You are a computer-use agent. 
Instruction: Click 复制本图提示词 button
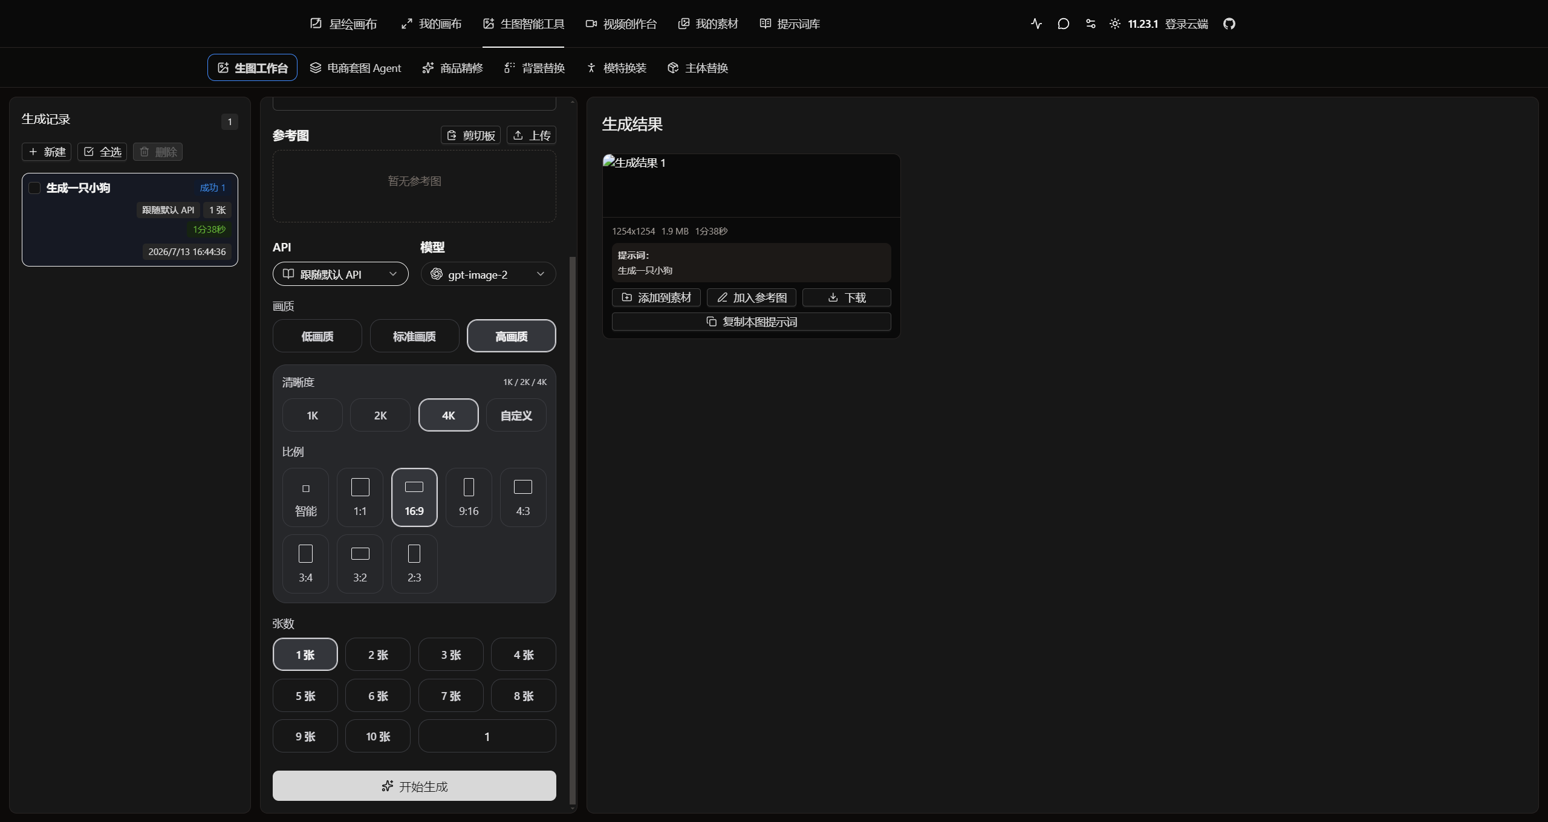tap(752, 322)
